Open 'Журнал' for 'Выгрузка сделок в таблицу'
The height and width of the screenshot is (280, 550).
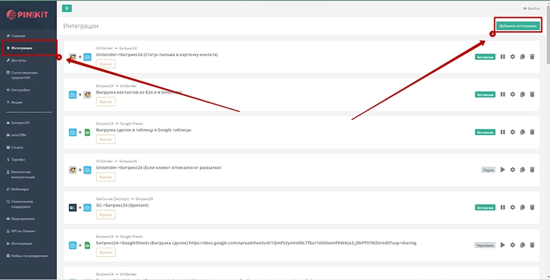[106, 139]
